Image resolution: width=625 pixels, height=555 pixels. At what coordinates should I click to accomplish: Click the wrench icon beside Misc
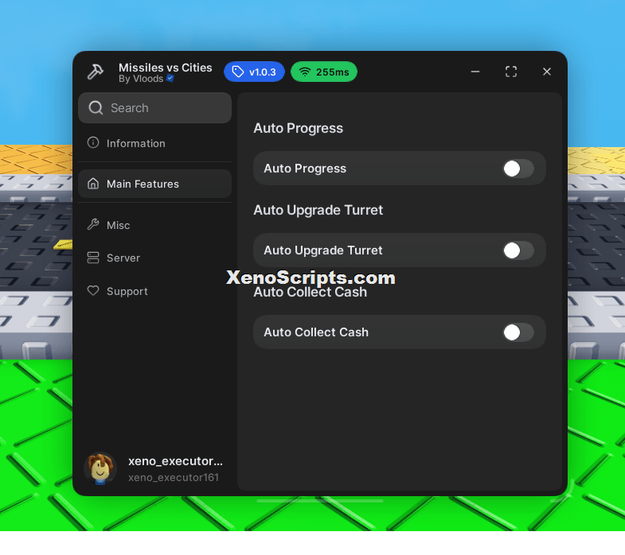pos(93,224)
